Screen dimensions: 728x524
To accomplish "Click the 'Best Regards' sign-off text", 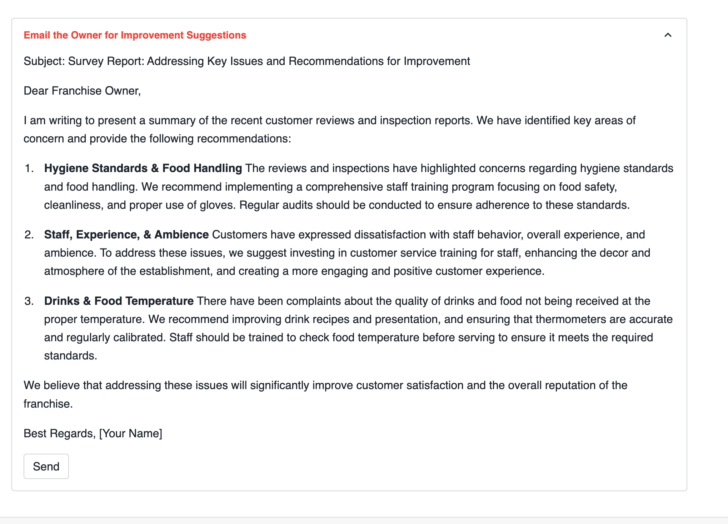I will (x=59, y=433).
